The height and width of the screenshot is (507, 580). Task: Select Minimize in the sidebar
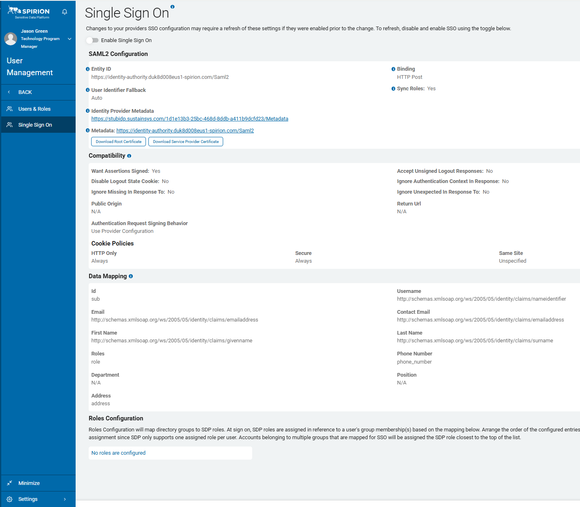(38, 483)
